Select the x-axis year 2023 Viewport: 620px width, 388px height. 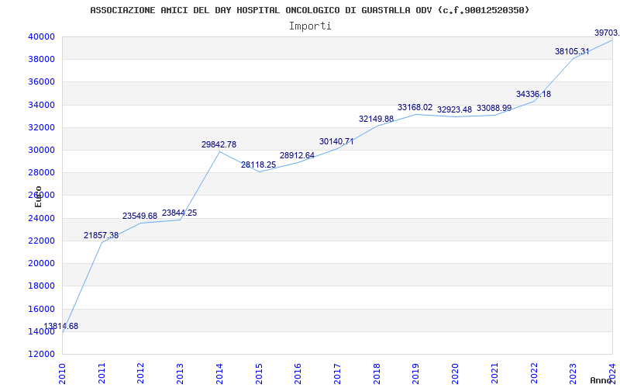pyautogui.click(x=573, y=374)
